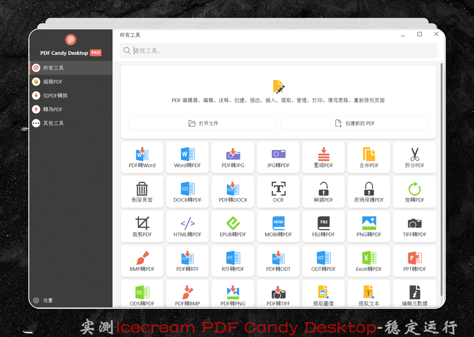Image resolution: width=474 pixels, height=337 pixels.
Task: Start the OCR tool
Action: [x=278, y=192]
